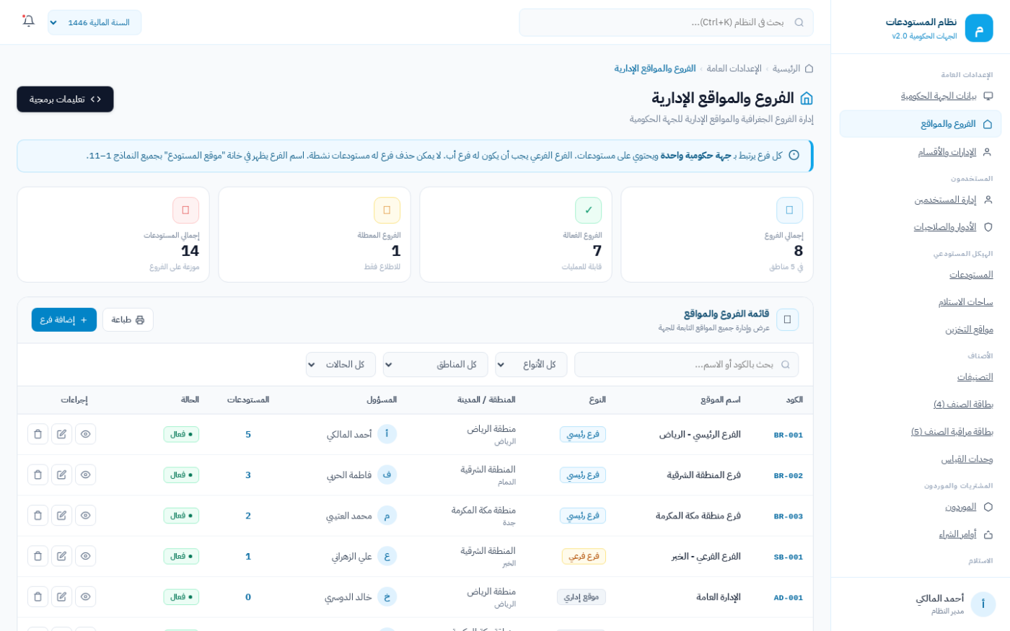The image size is (1010, 631).
Task: Delete branch BR-002 with trash icon
Action: point(38,475)
